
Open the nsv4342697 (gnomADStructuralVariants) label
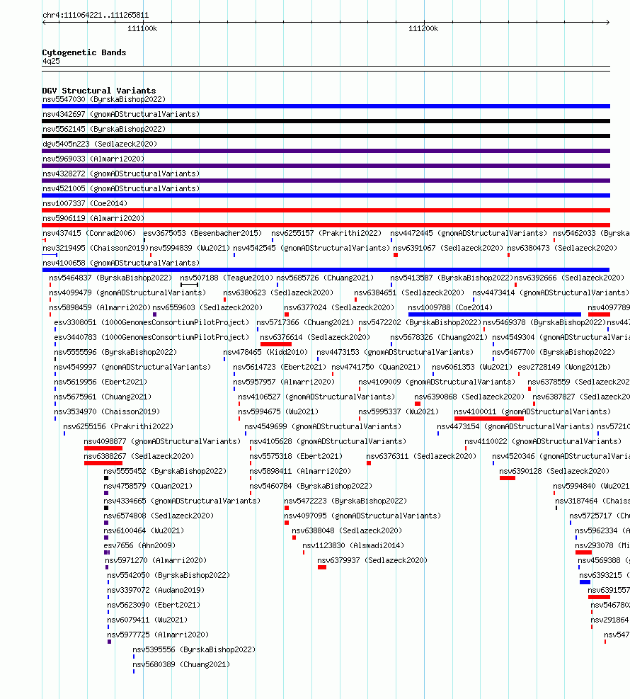121,114
